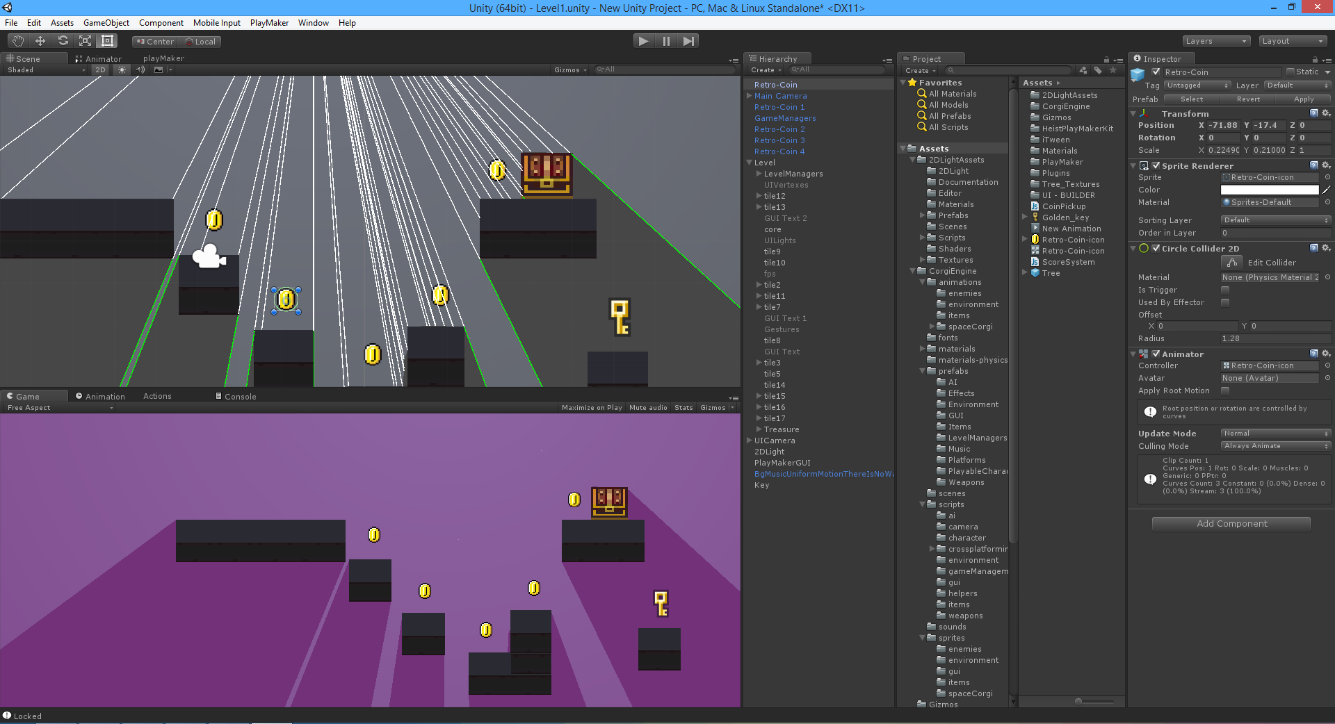Screen dimensions: 1335x724
Task: Open Culling Mode dropdown
Action: [1276, 446]
